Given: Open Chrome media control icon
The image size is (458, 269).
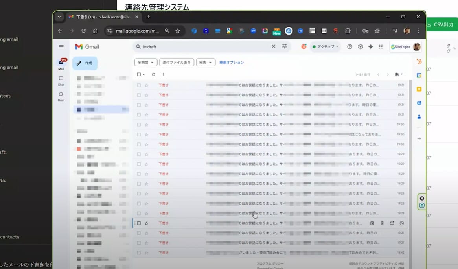Looking at the screenshot, I should tap(395, 31).
